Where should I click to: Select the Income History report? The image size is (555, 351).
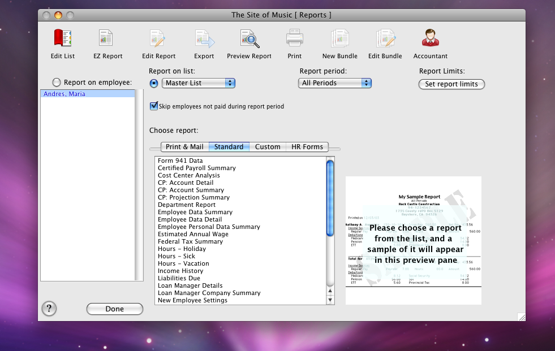tap(240, 271)
